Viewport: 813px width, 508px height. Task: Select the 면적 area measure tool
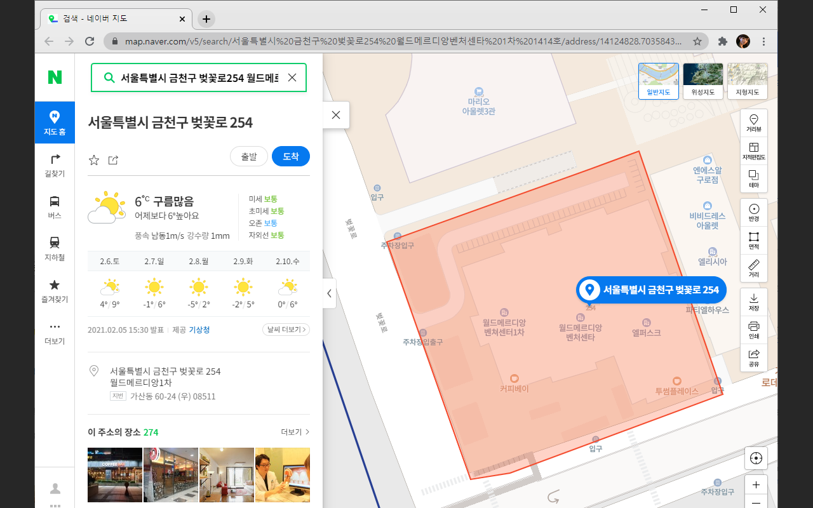[754, 241]
